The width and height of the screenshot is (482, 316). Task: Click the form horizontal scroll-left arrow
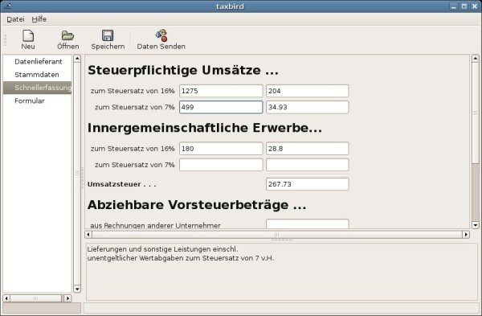pos(88,235)
